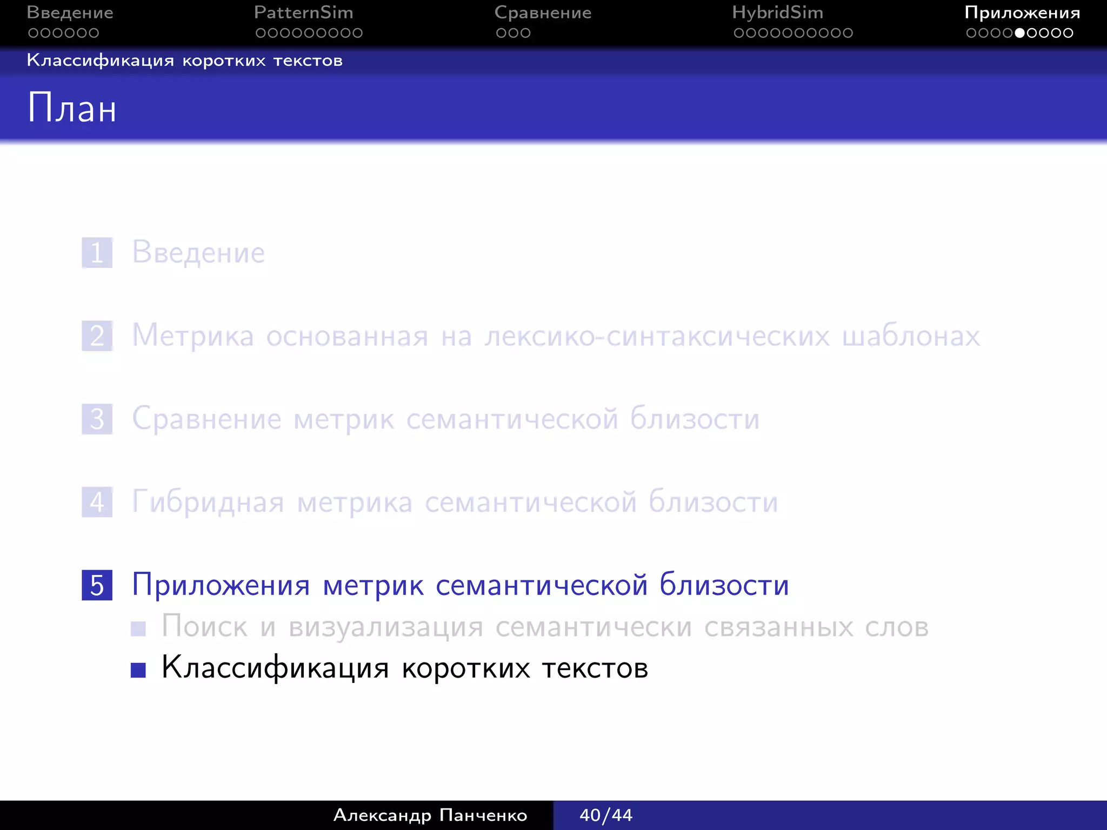Viewport: 1107px width, 830px height.
Task: Open Гибридная метрика семантической близости
Action: tap(455, 503)
